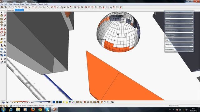Choose the Eraser tool

(5, 16)
